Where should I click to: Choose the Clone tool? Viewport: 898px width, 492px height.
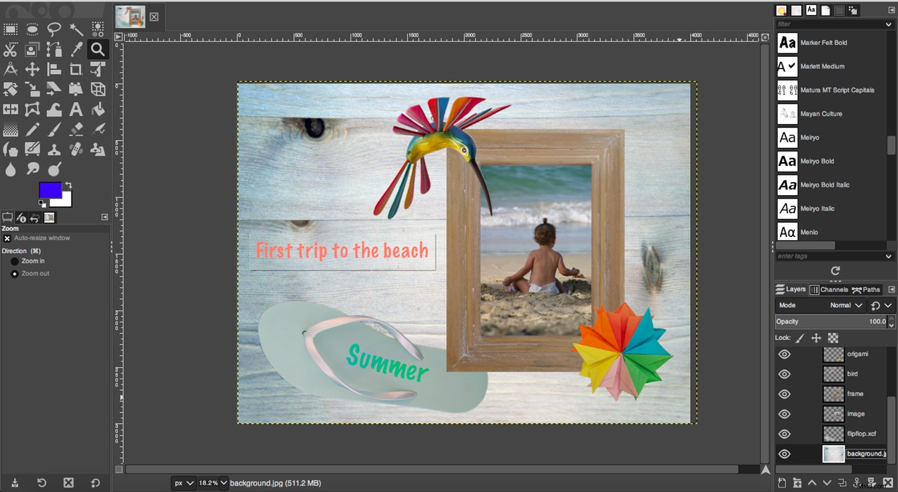coord(54,149)
